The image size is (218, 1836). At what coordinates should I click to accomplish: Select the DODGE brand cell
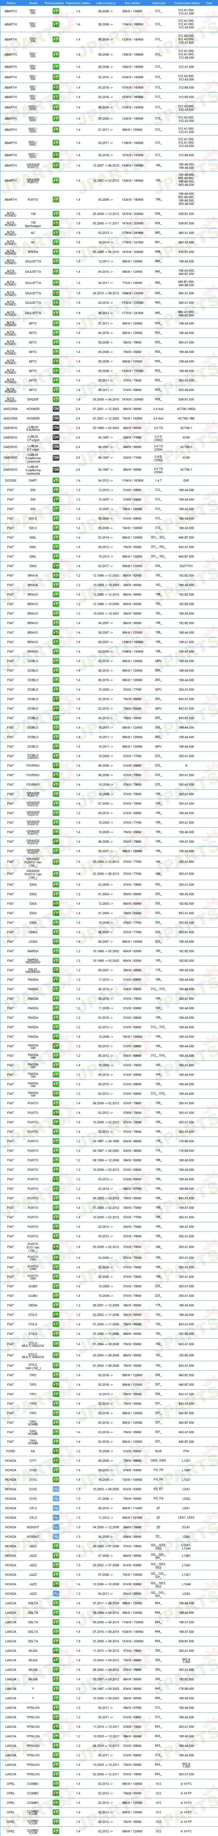pyautogui.click(x=11, y=480)
